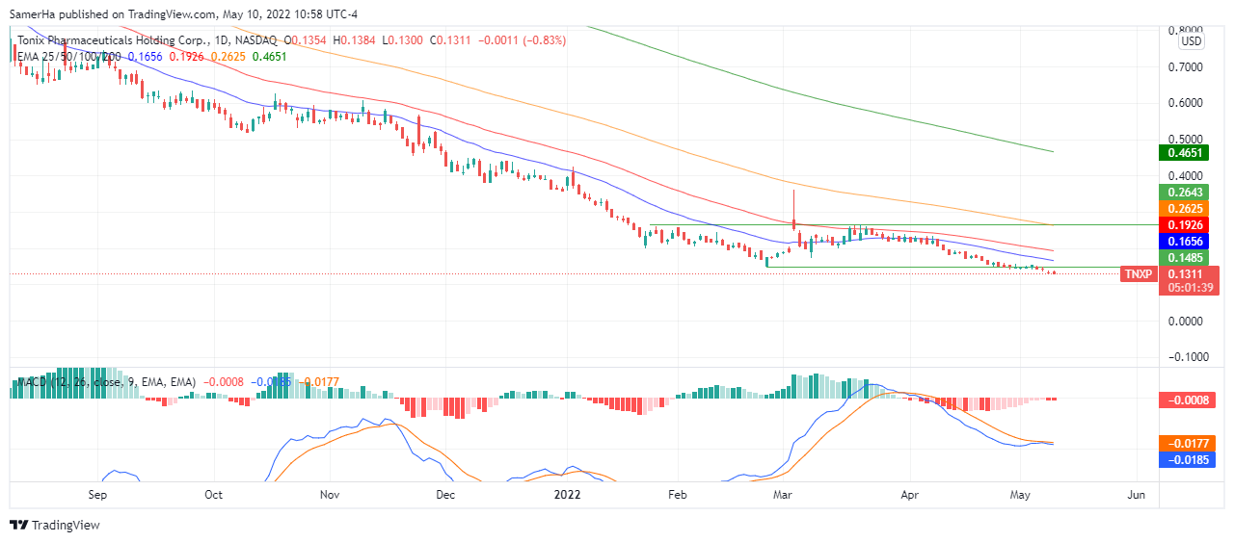Click the light green 0.2643 price label
The width and height of the screenshot is (1234, 542).
point(1182,193)
